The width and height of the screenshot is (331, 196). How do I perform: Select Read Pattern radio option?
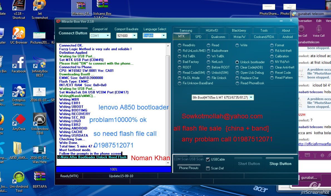(x=272, y=78)
